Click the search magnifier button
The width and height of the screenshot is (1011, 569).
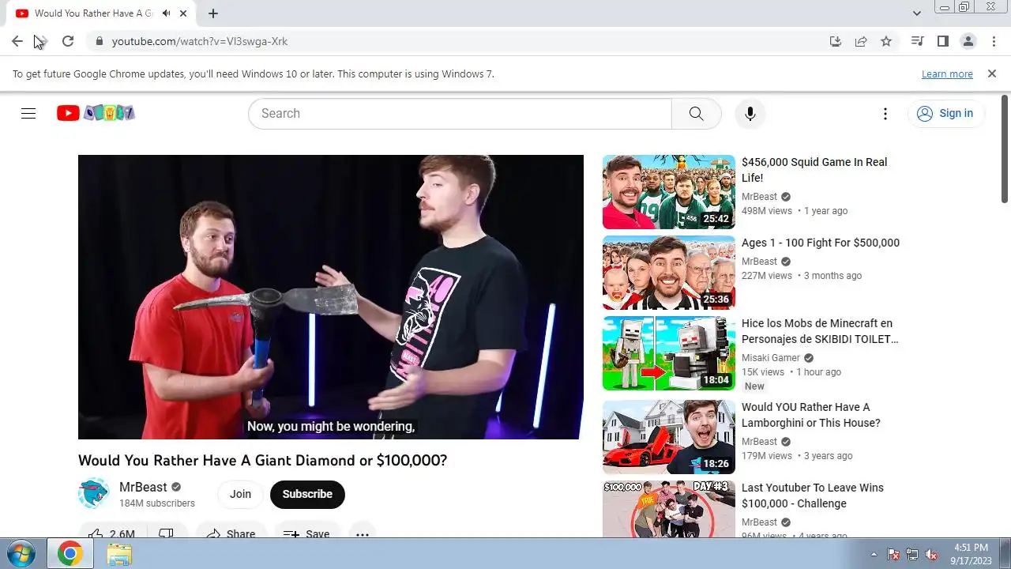click(x=696, y=113)
